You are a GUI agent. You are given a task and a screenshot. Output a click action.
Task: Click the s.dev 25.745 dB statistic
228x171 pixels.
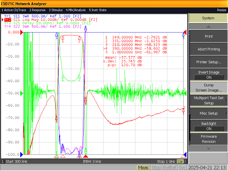pyautogui.click(x=123, y=61)
